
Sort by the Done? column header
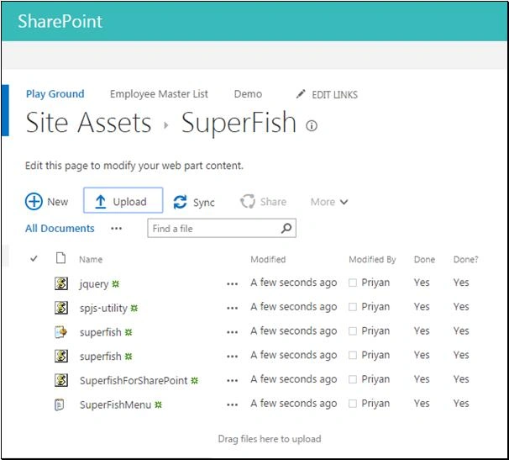coord(465,259)
